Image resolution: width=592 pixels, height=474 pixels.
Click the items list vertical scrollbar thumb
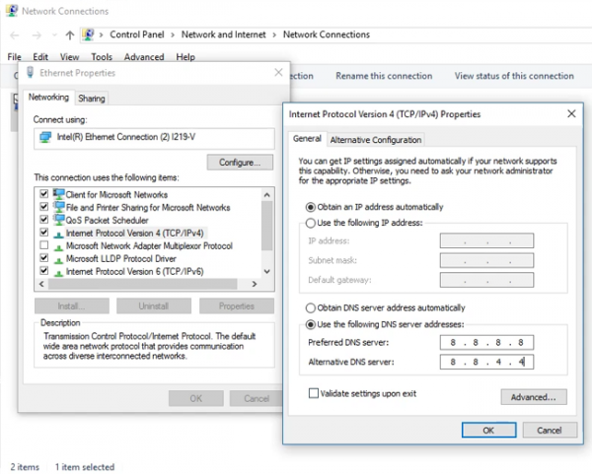tap(267, 225)
